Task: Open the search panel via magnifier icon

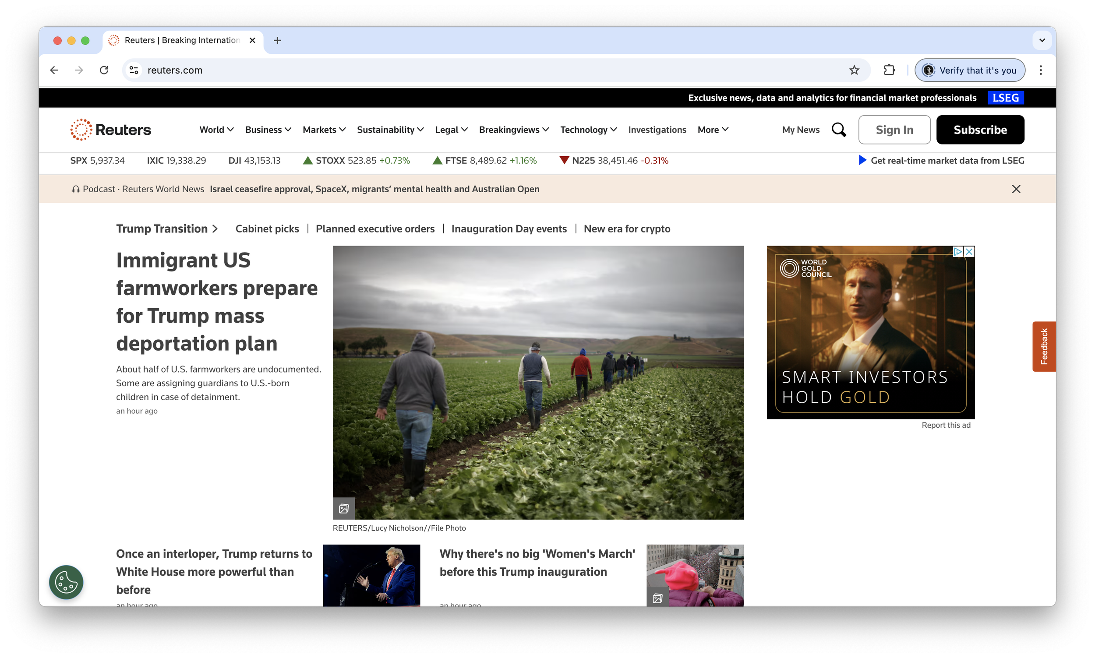Action: point(839,130)
